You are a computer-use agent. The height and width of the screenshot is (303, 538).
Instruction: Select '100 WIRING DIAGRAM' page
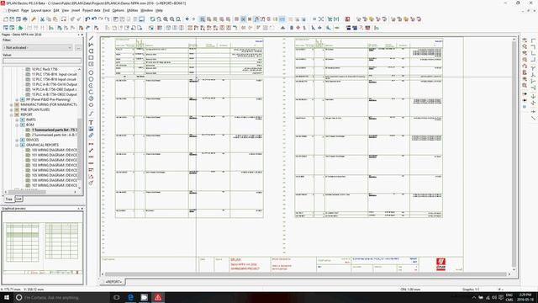[x=54, y=150]
